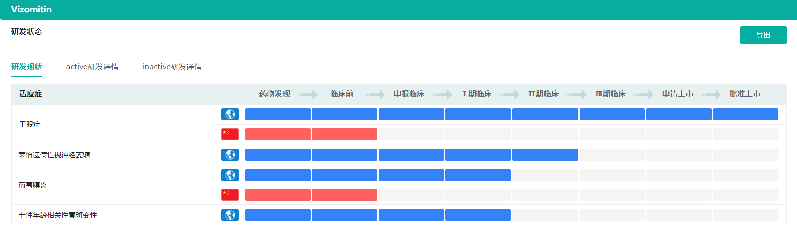The height and width of the screenshot is (230, 797).
Task: Click the arrow between 申请上市 and 批准上市
Action: tap(711, 95)
